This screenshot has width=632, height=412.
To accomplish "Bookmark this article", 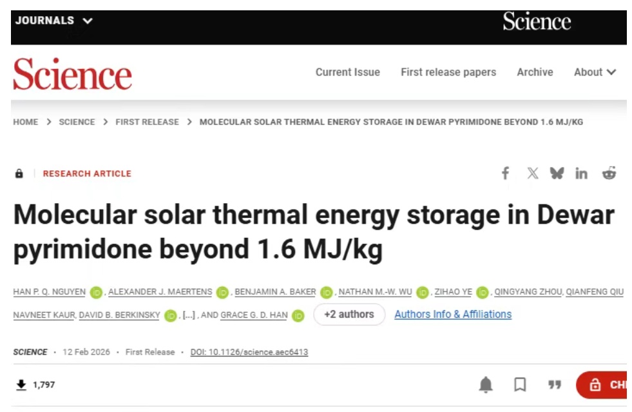I will pos(520,385).
